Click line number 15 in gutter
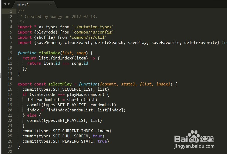The height and width of the screenshot is (154, 227). click(10, 84)
